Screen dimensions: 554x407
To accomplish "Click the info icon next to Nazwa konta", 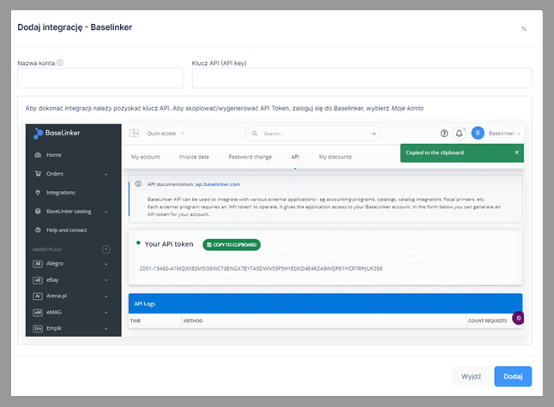I will point(60,63).
